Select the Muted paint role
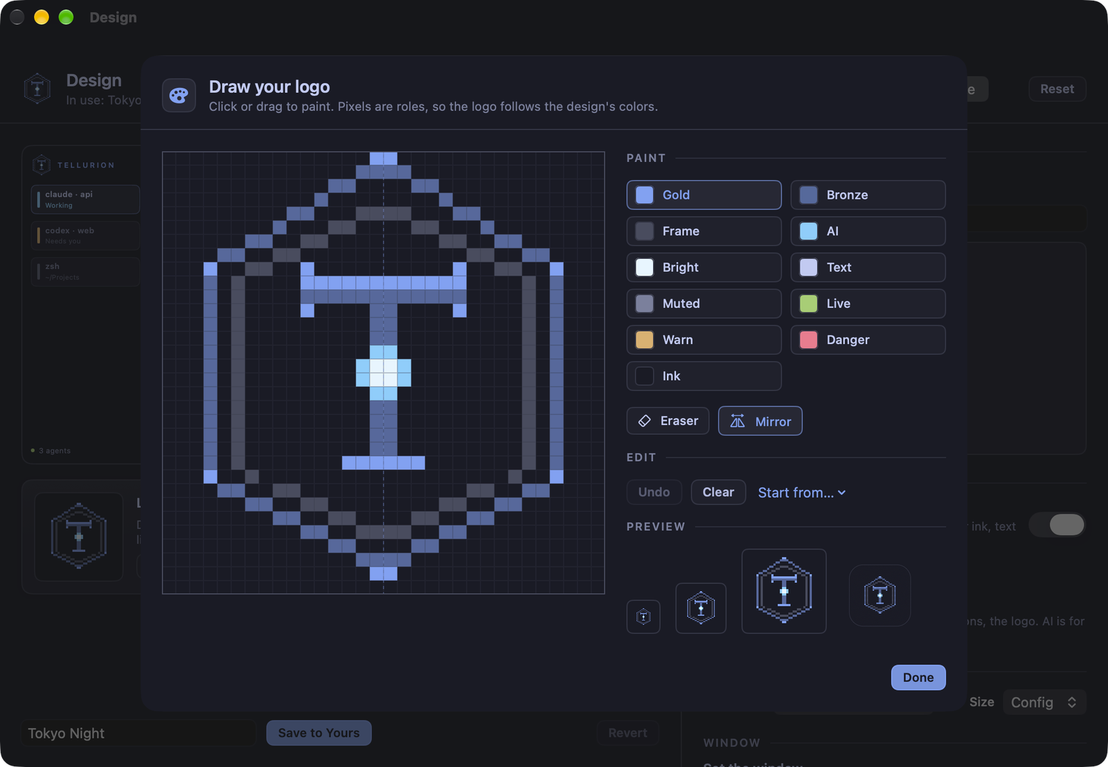 [x=704, y=303]
